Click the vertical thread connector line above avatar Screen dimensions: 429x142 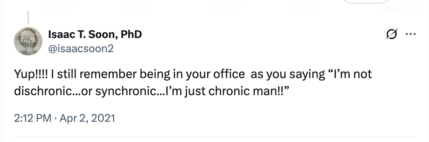pyautogui.click(x=28, y=16)
